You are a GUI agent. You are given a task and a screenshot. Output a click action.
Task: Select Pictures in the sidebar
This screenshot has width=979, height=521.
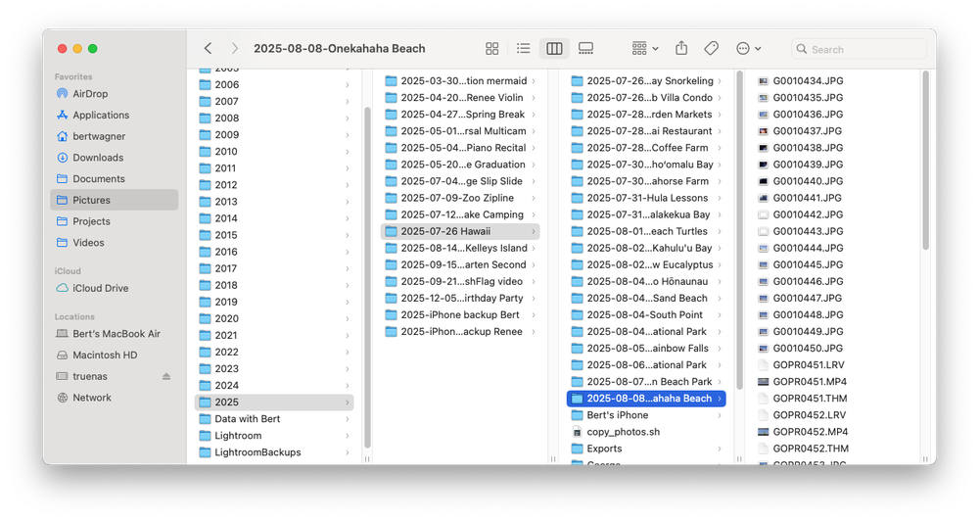(115, 200)
